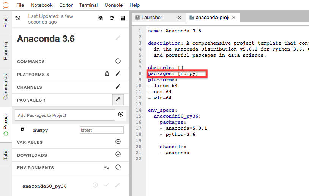The width and height of the screenshot is (309, 196).
Task: Click the Channels edit pencil icon
Action: [x=118, y=87]
